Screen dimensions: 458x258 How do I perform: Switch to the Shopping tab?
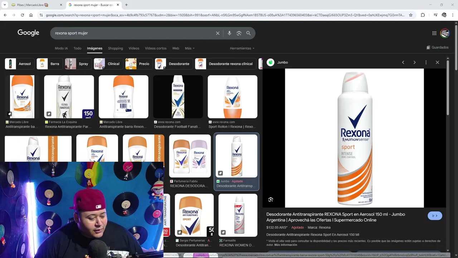coord(115,48)
